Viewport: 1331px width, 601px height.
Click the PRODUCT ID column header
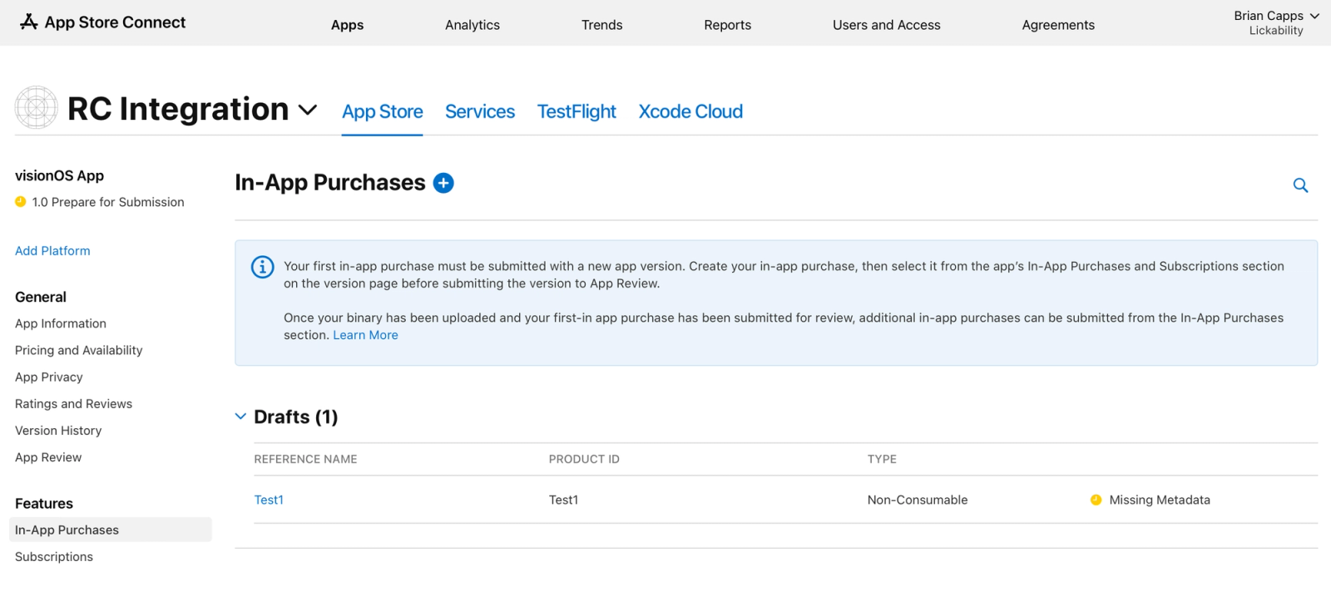pyautogui.click(x=584, y=459)
